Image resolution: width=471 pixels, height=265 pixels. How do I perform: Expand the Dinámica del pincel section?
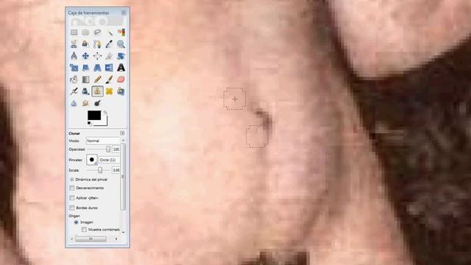pos(72,180)
